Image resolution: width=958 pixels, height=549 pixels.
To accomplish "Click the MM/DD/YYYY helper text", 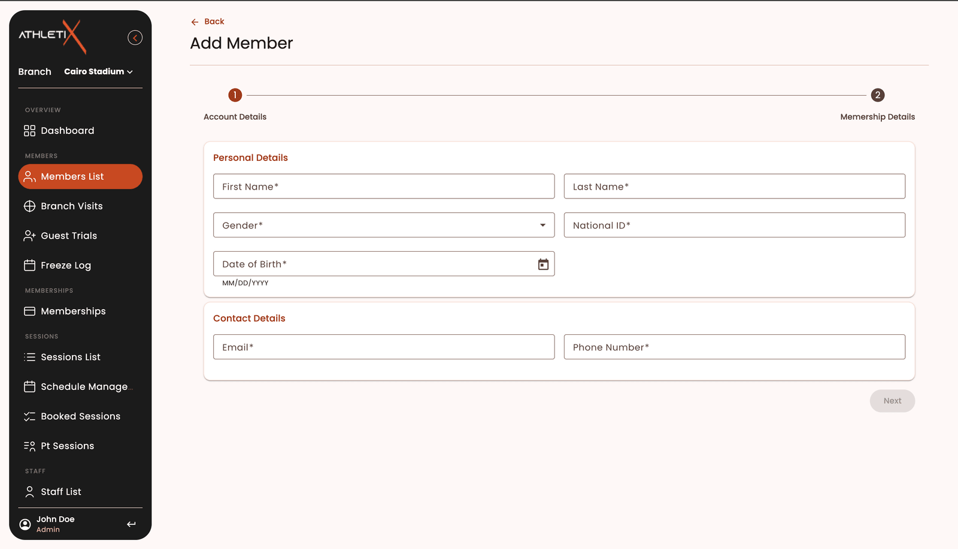I will (245, 283).
